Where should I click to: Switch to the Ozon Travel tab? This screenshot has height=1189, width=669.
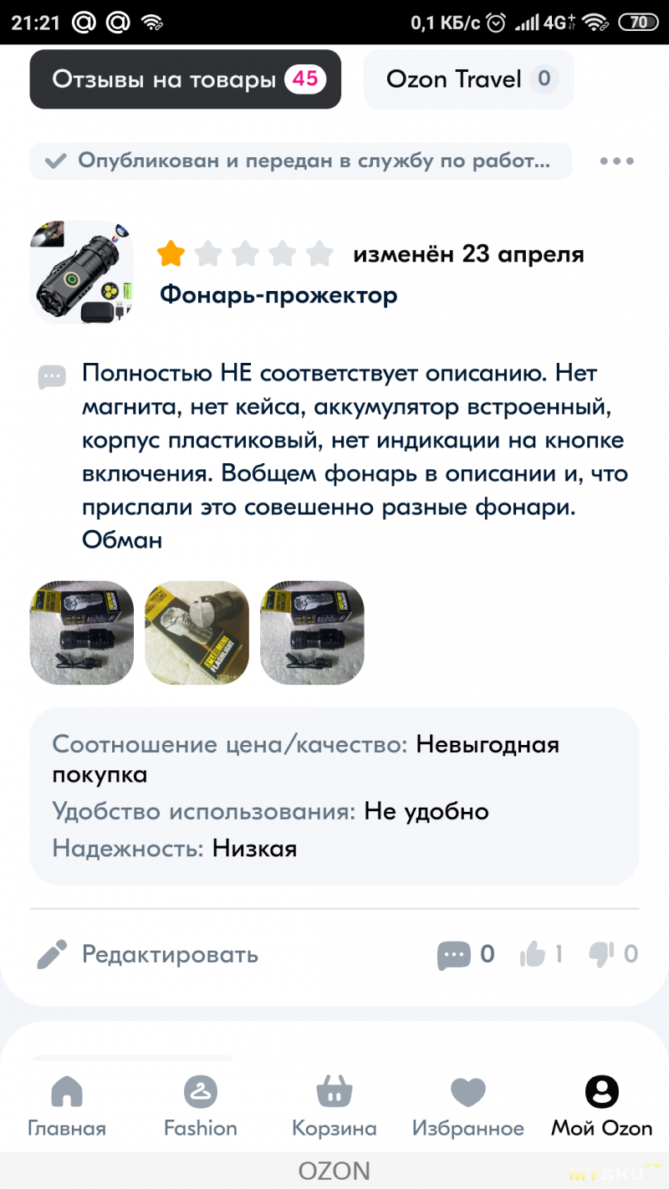click(469, 79)
